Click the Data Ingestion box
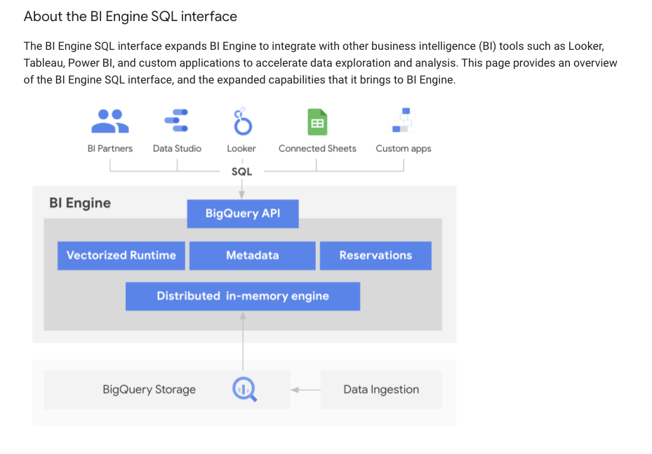Screen dimensions: 652x454 coord(381,390)
